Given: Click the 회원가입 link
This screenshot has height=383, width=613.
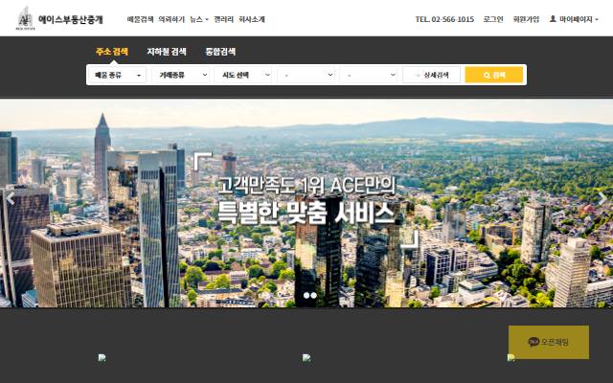Looking at the screenshot, I should tap(526, 19).
